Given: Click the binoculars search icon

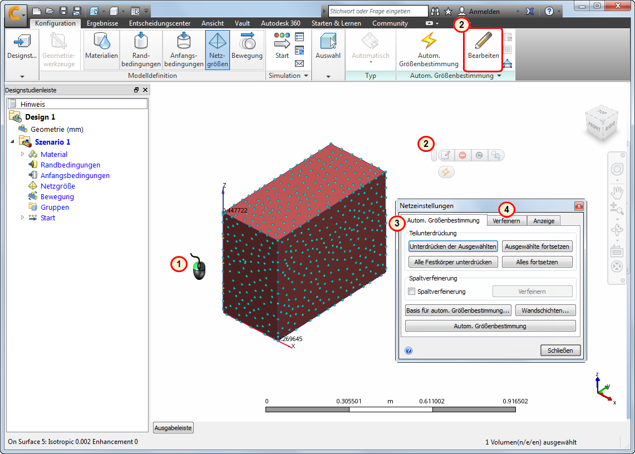Looking at the screenshot, I should pyautogui.click(x=435, y=11).
